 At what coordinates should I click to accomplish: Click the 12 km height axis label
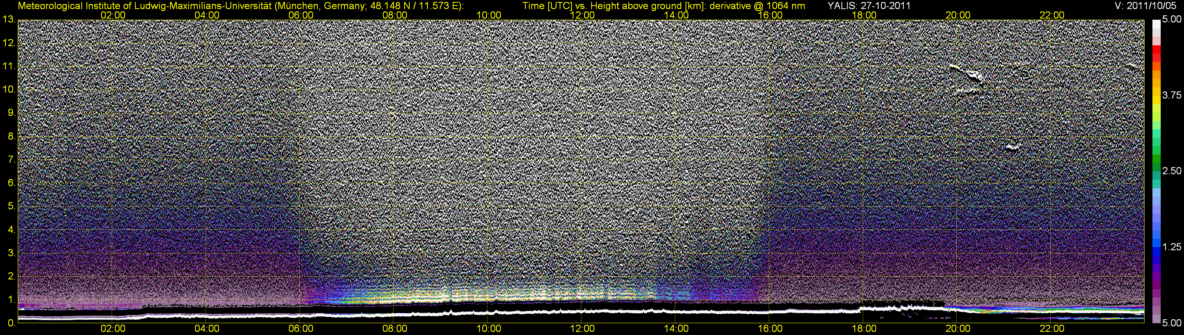[x=9, y=43]
